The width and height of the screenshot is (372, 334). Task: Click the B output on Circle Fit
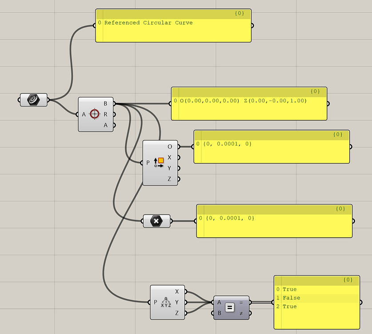105,103
